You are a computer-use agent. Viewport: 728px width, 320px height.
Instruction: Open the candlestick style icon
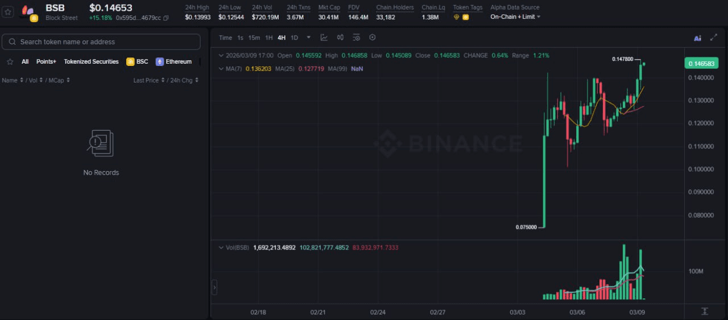coord(340,38)
